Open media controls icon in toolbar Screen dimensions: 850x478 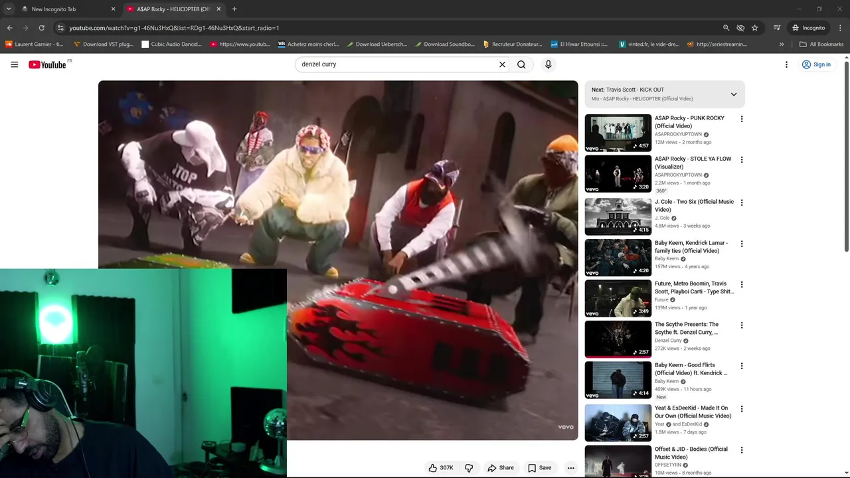777,28
